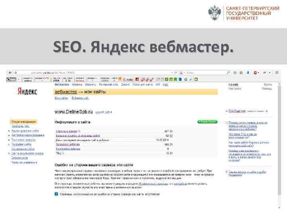Open the Настройка account link

click(235, 88)
